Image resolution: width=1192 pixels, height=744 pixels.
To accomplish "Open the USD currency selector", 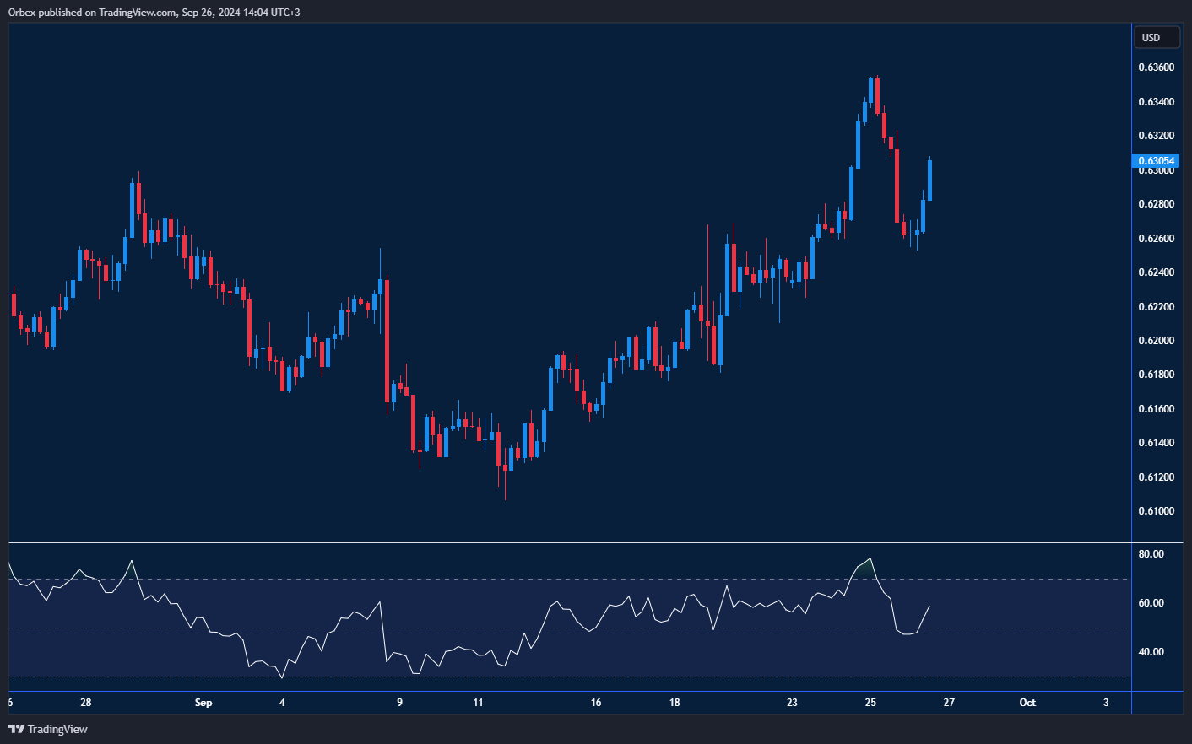I will click(x=1155, y=38).
